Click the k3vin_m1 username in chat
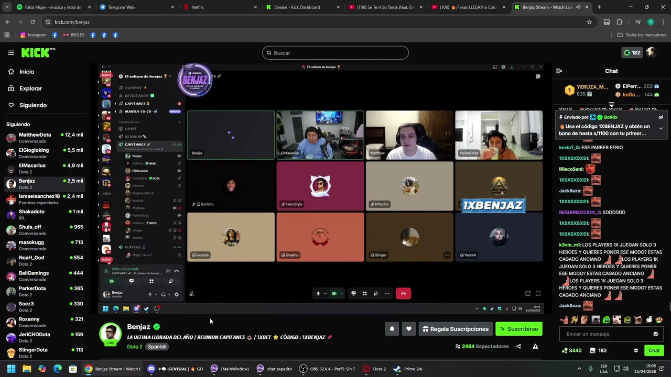This screenshot has width=671, height=377. point(570,245)
